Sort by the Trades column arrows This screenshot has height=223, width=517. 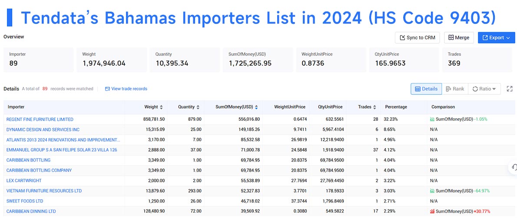tap(374, 107)
